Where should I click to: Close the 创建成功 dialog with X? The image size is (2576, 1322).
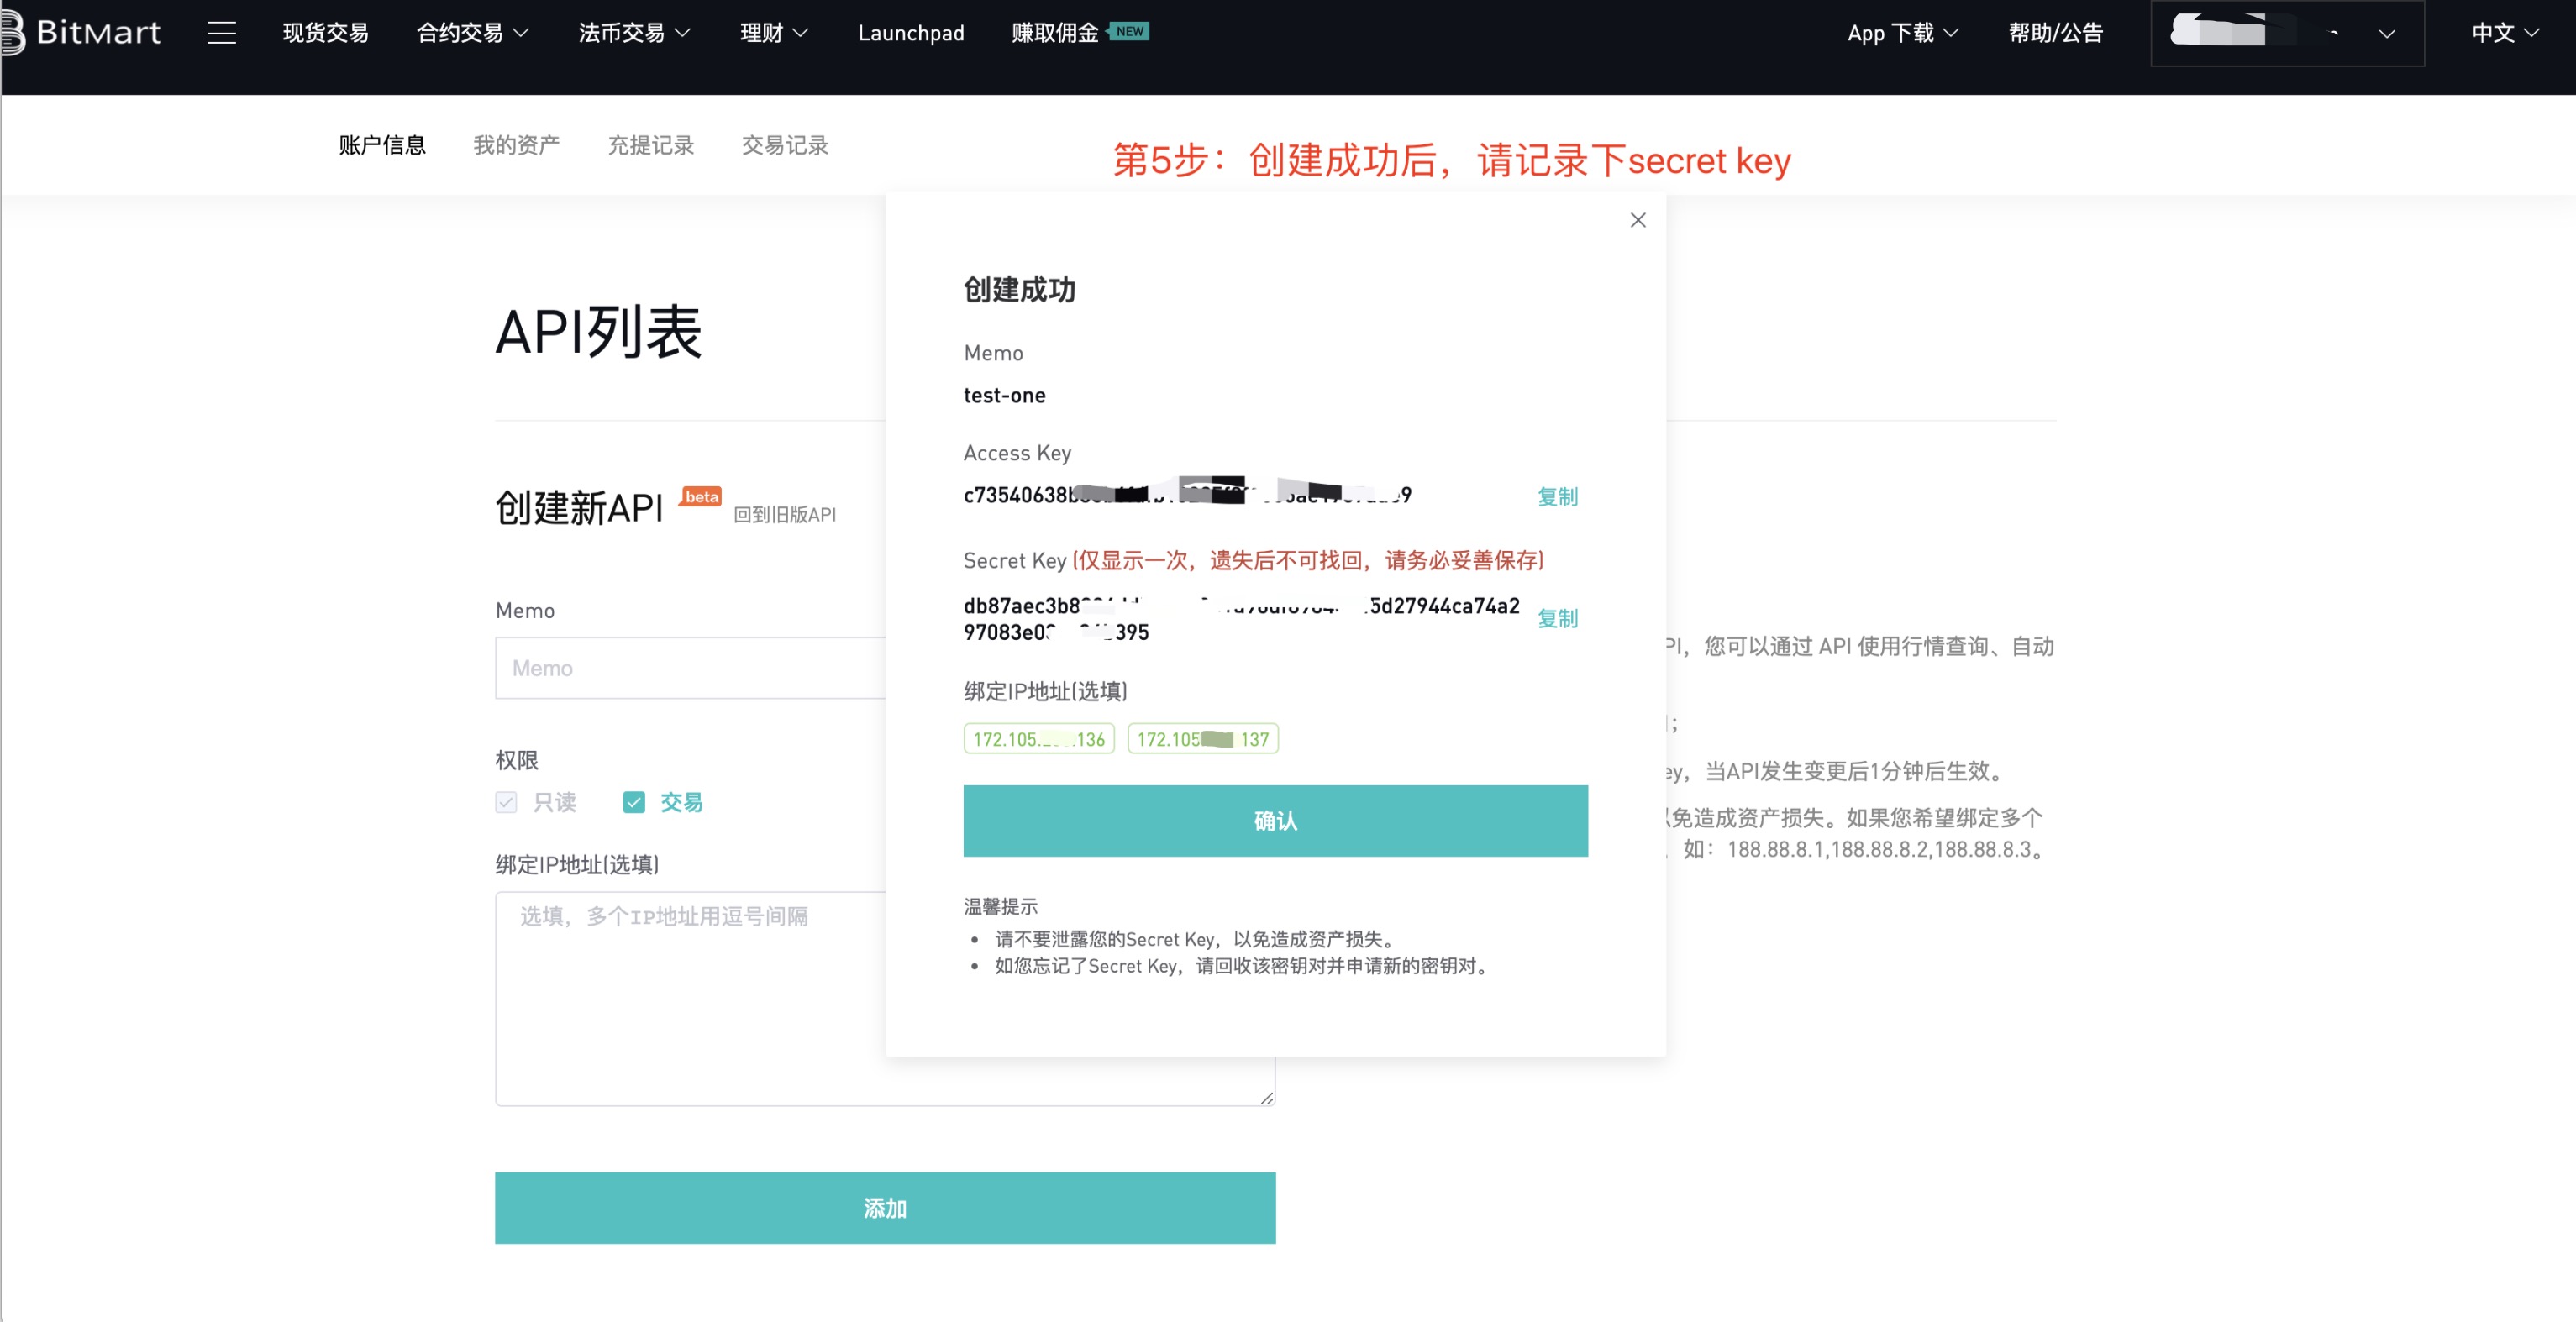(1637, 220)
